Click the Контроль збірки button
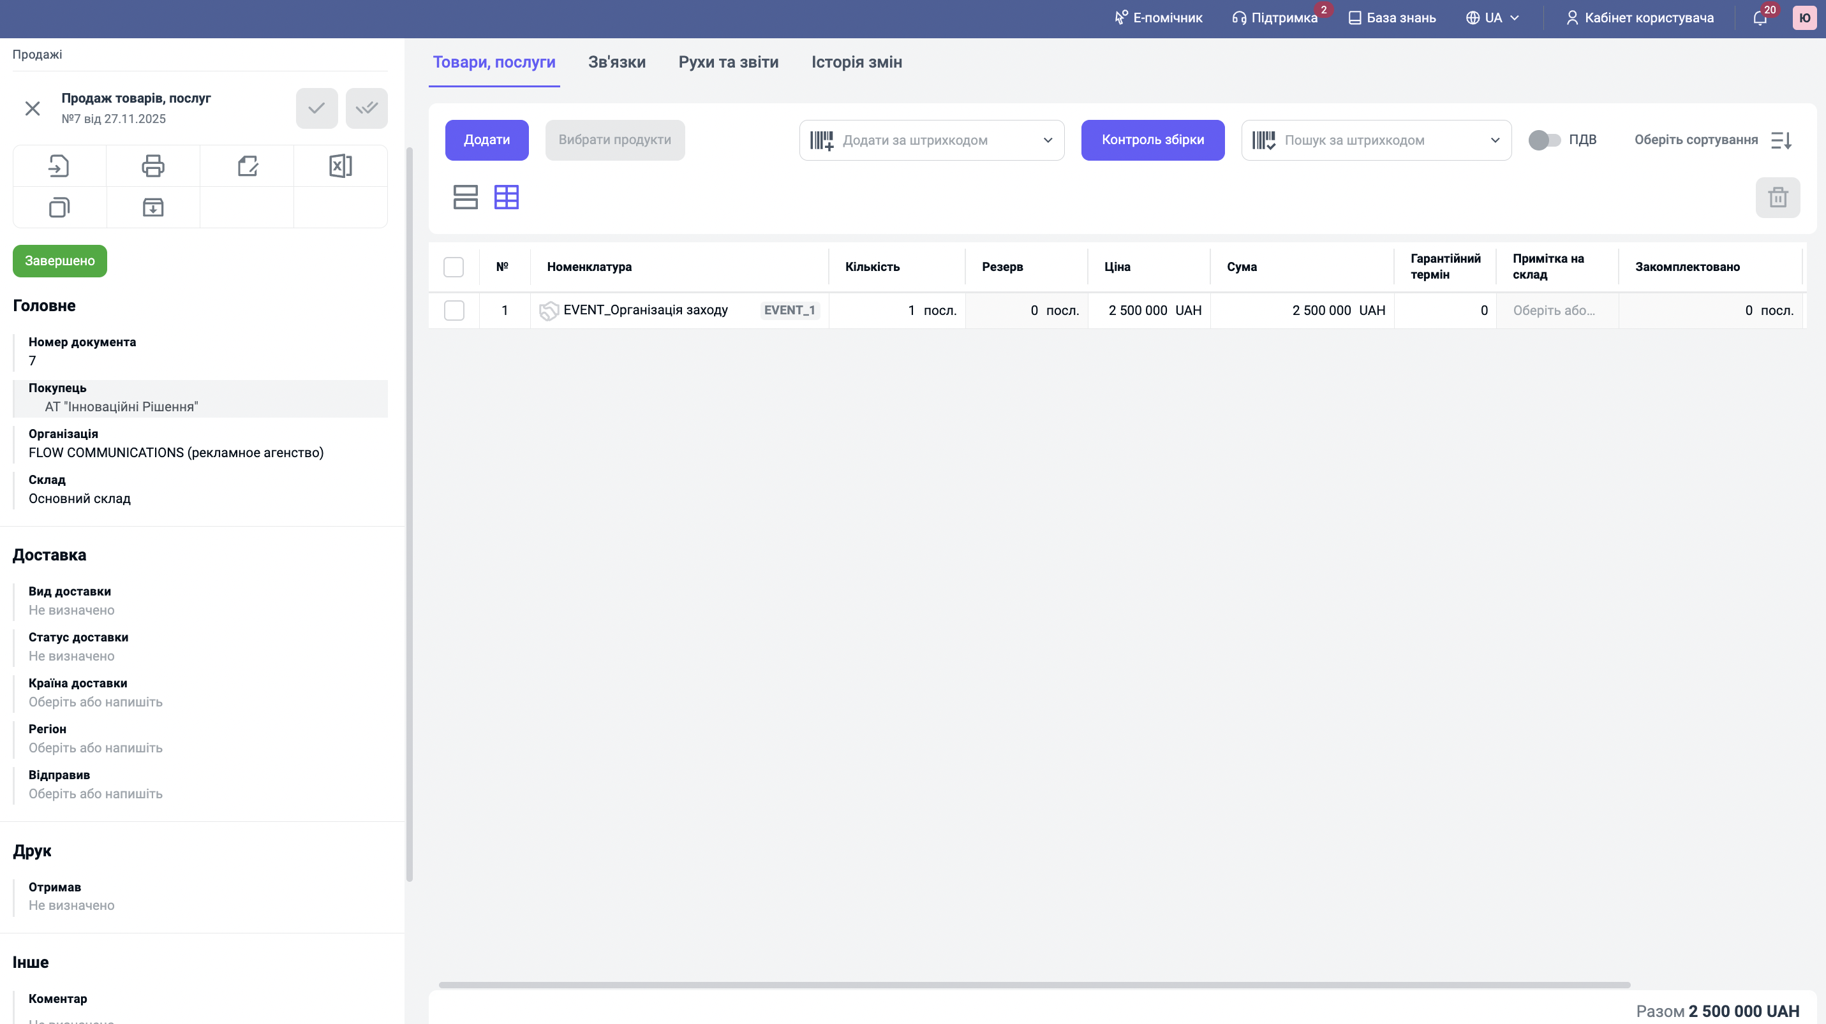The image size is (1826, 1024). pyautogui.click(x=1152, y=140)
